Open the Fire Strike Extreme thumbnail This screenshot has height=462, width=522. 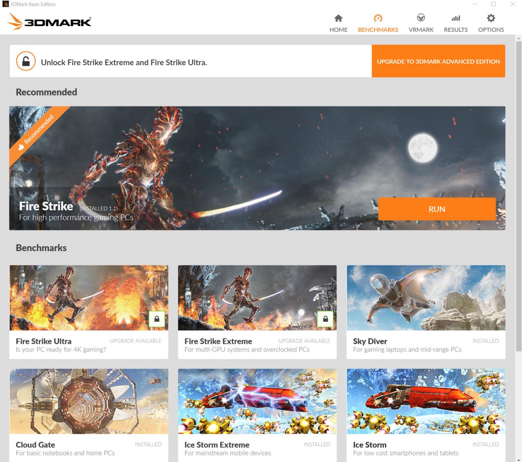point(257,298)
